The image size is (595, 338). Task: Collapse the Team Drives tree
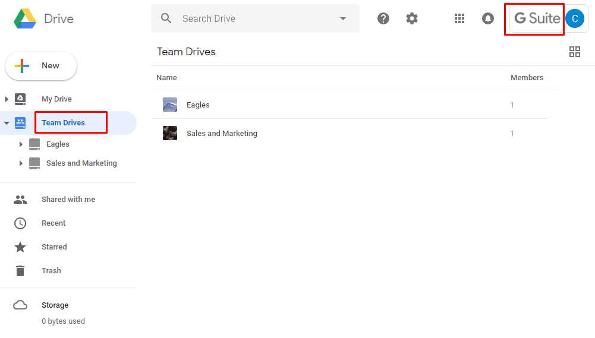(x=7, y=123)
